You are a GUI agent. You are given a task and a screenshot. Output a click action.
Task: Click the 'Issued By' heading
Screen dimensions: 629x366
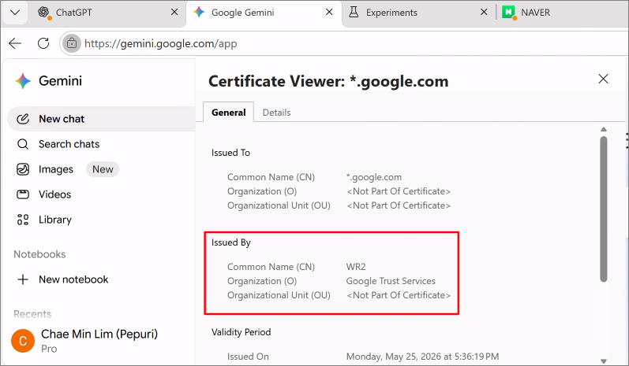click(x=231, y=242)
